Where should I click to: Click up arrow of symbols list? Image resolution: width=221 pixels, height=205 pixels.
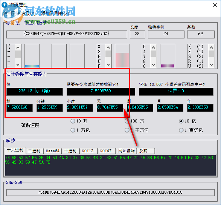[x=18, y=47]
